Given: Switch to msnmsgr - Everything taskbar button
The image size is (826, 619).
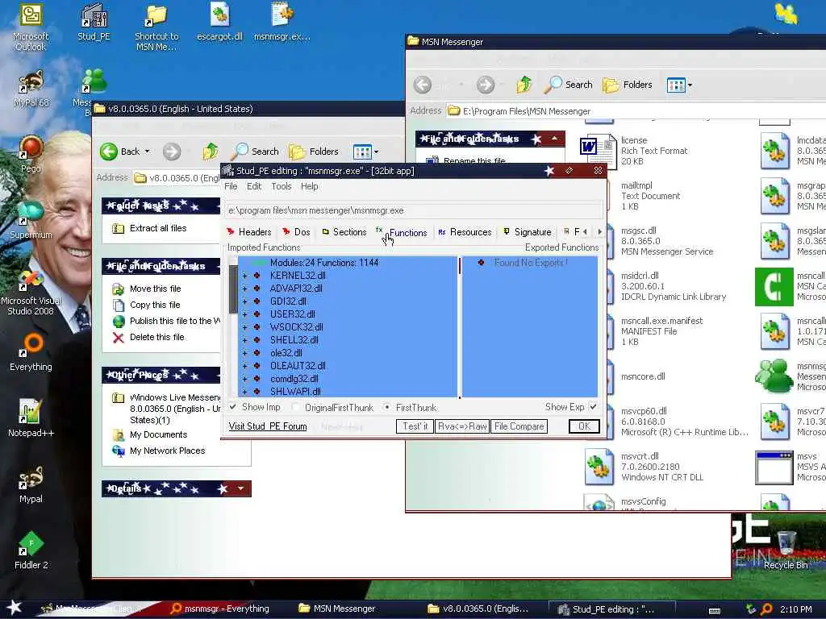Looking at the screenshot, I should point(221,609).
